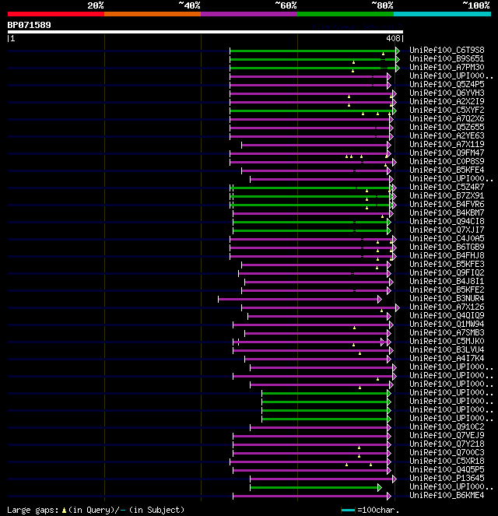Image resolution: width=498 pixels, height=516 pixels.
Task: Select the UniRef100_B7ZX91 label
Action: pyautogui.click(x=447, y=195)
